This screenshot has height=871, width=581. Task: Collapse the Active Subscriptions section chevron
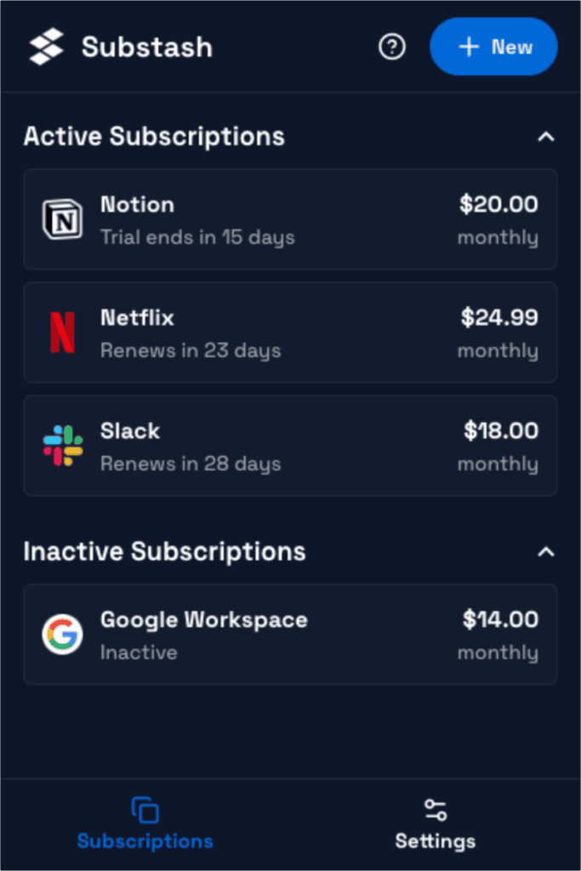[546, 137]
